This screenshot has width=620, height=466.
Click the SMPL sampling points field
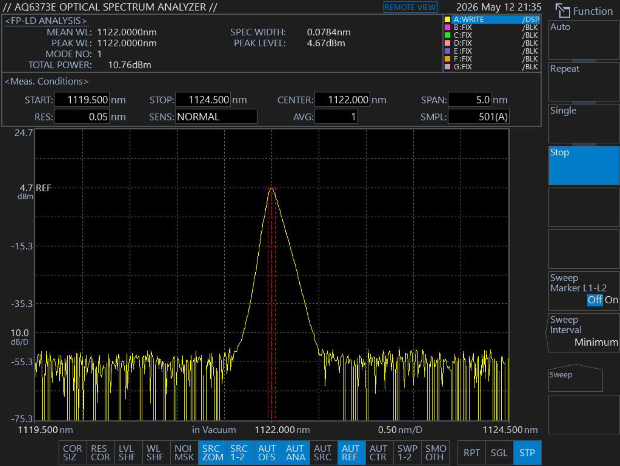tap(479, 116)
